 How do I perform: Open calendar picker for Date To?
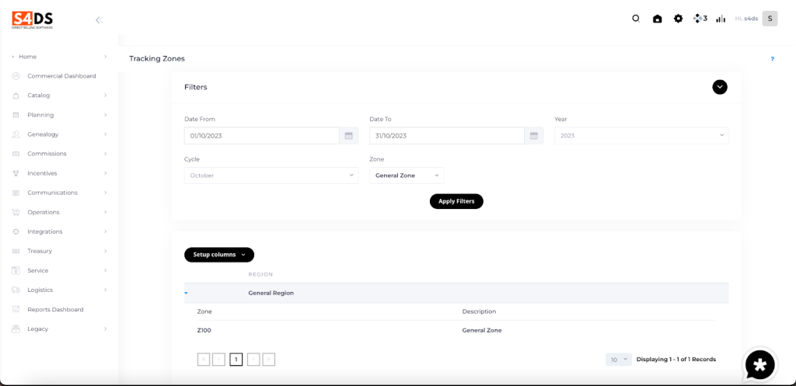pos(534,136)
